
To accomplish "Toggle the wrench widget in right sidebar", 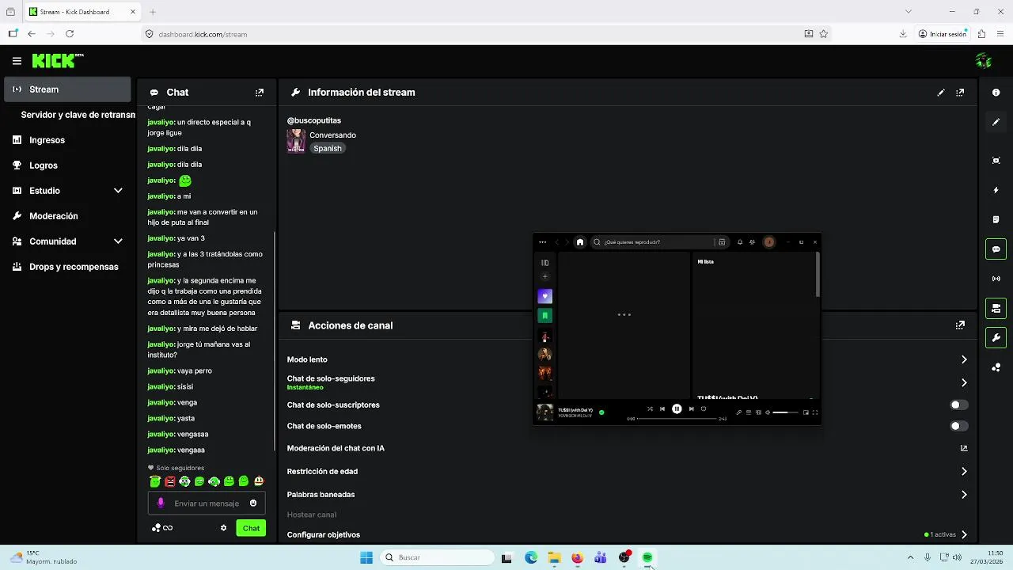I will click(996, 338).
